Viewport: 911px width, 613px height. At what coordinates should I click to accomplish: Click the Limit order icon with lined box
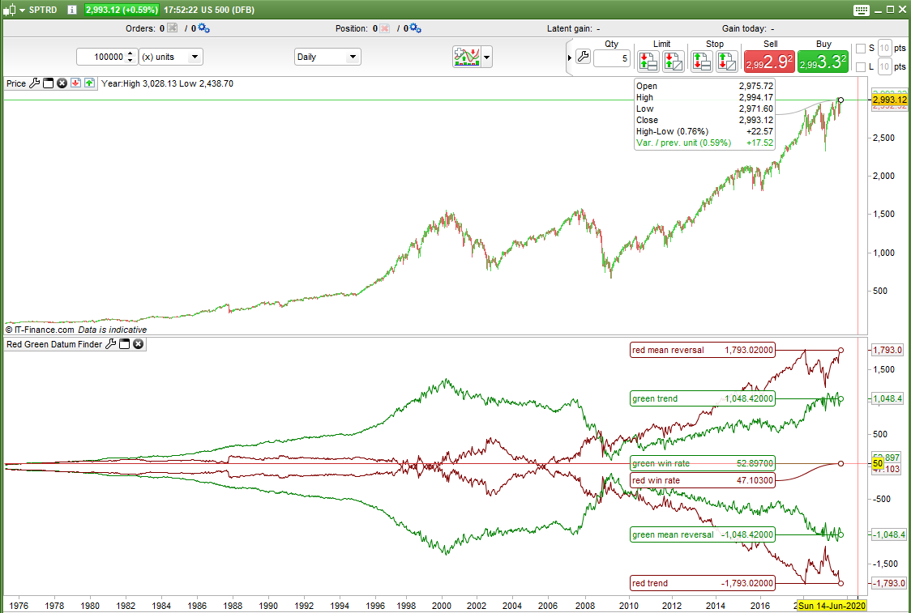pyautogui.click(x=648, y=61)
